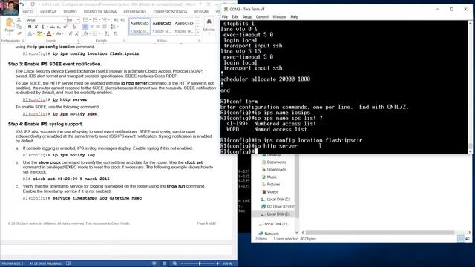The height and width of the screenshot is (267, 475).
Task: Open the Arial font name dropdown
Action: point(65,20)
